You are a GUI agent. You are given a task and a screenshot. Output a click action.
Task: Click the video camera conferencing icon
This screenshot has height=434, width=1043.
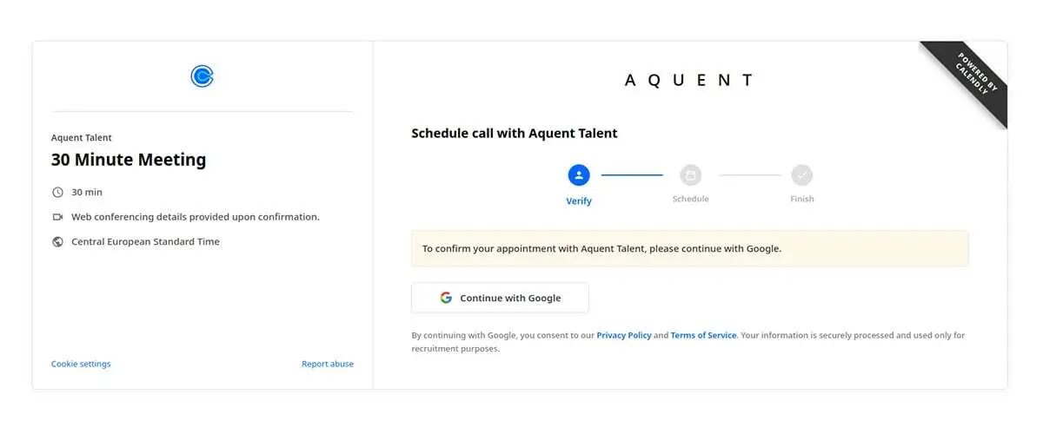click(x=57, y=217)
